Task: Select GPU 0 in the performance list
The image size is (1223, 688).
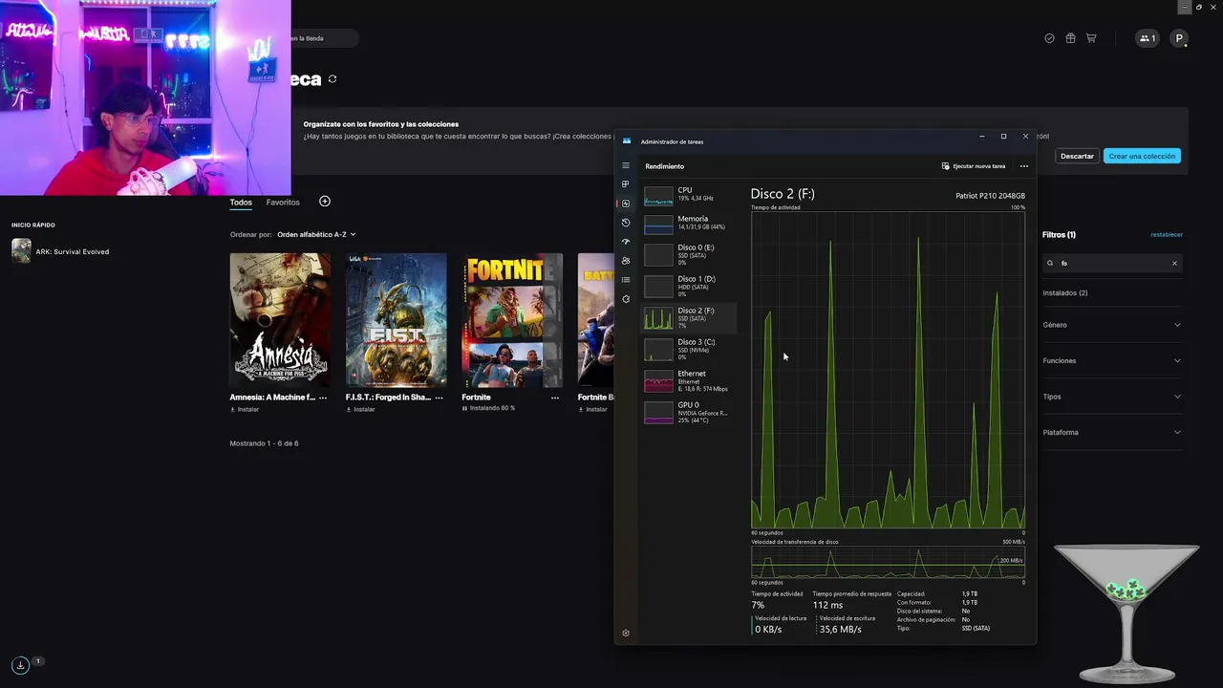Action: coord(689,412)
